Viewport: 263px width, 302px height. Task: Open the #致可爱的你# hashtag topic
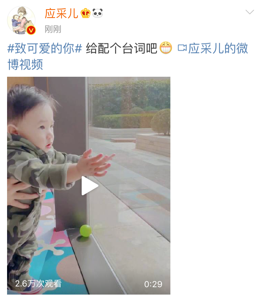point(45,48)
